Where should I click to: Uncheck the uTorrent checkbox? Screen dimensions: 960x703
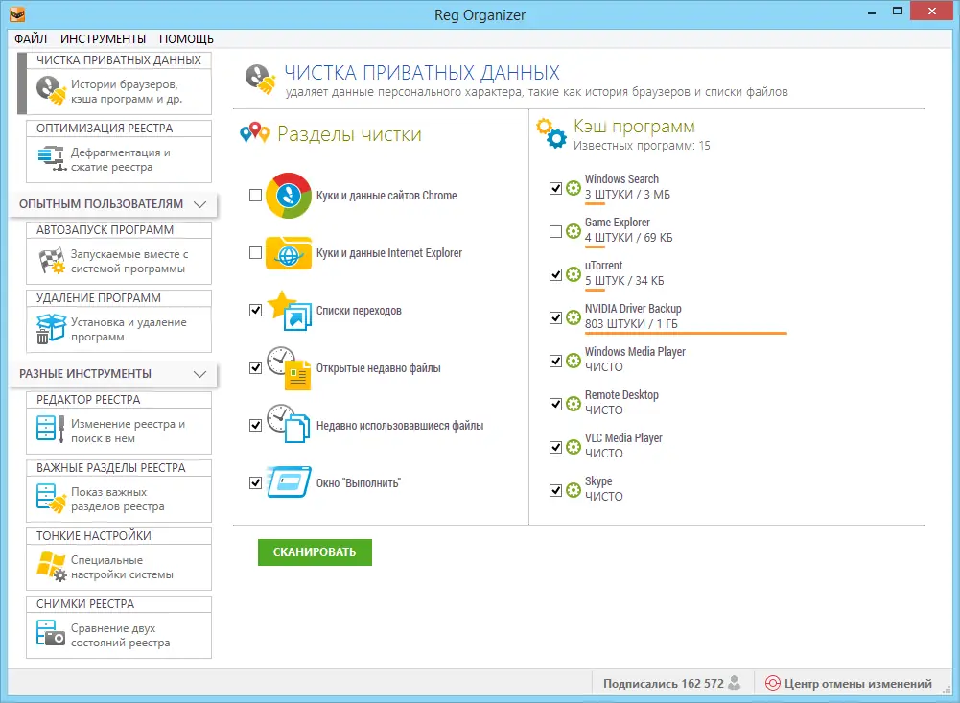point(556,275)
